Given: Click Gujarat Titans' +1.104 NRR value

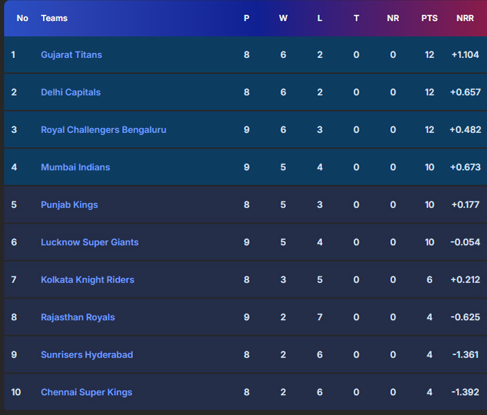Looking at the screenshot, I should point(465,55).
